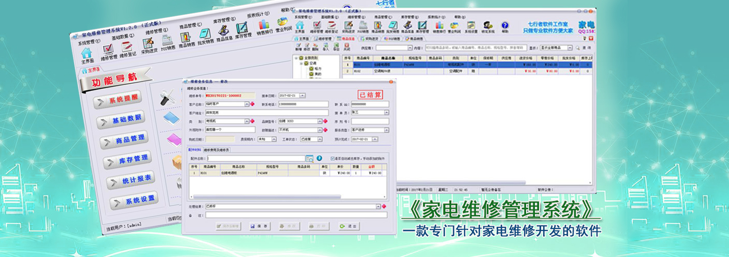Click the red 关闭 icon in the product list sub-toolbar
Screen dimensions: 729x257
click(x=346, y=45)
